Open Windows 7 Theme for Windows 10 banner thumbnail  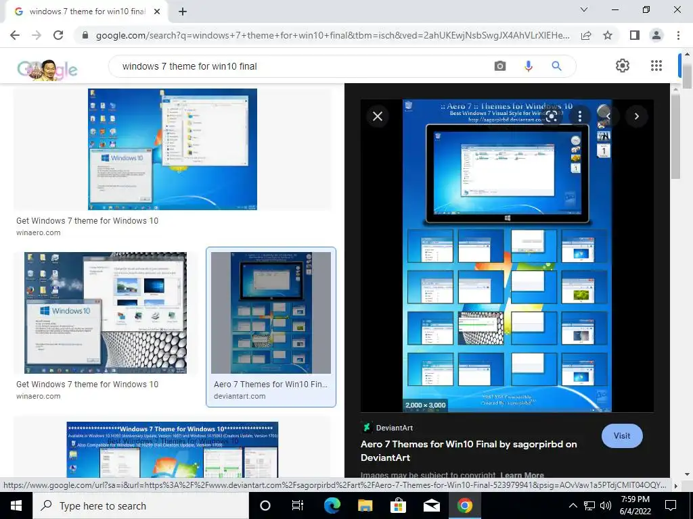pyautogui.click(x=173, y=449)
